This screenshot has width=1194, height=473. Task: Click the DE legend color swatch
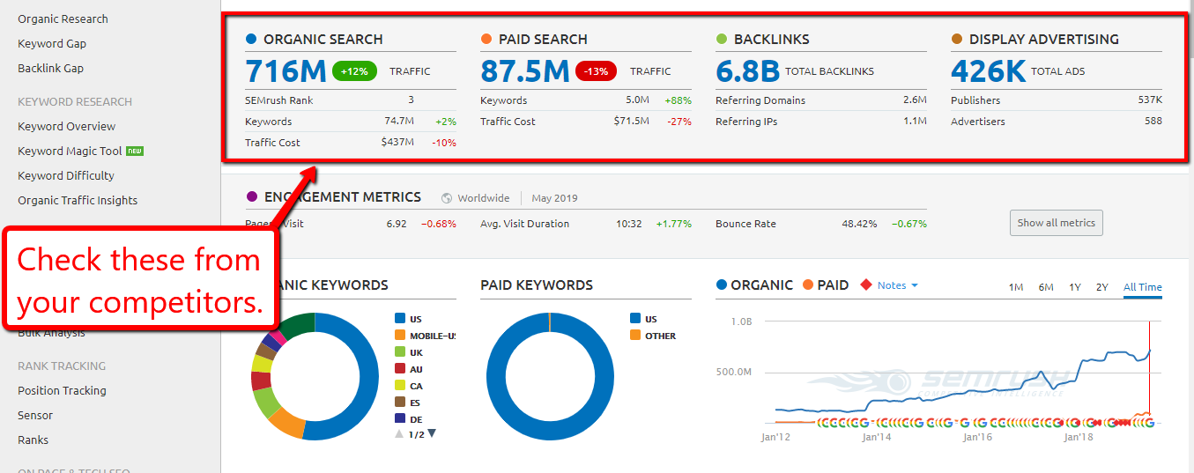point(400,419)
